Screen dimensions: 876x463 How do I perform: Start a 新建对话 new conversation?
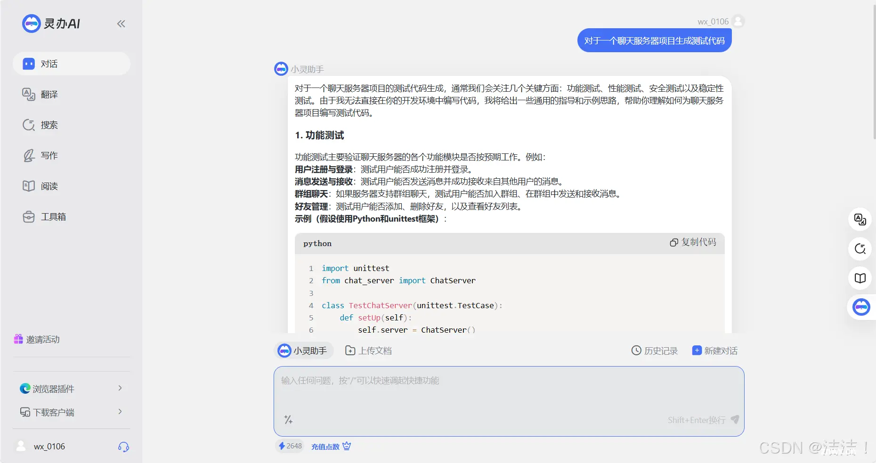click(715, 351)
